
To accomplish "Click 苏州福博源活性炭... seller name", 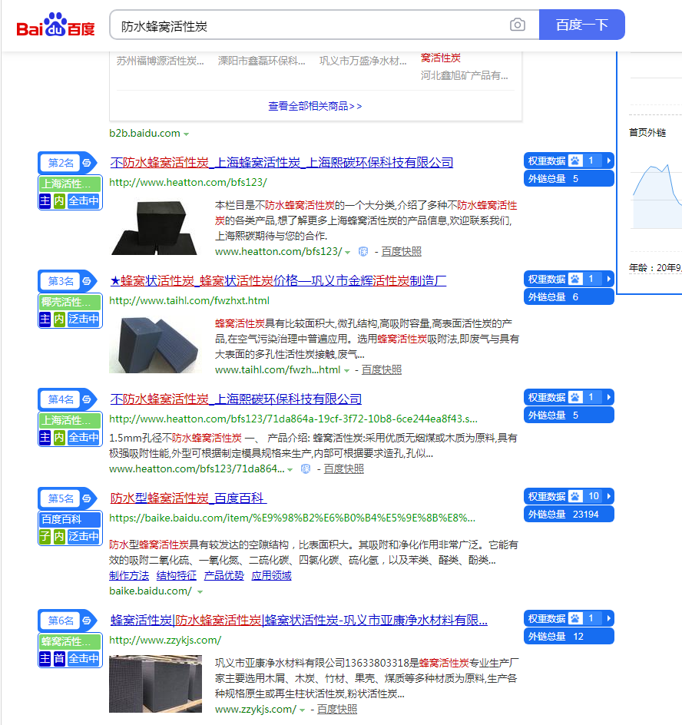I will [160, 61].
